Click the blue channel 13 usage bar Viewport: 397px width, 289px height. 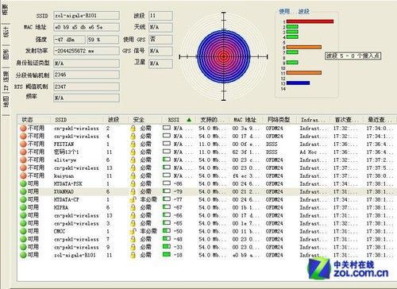coord(298,83)
